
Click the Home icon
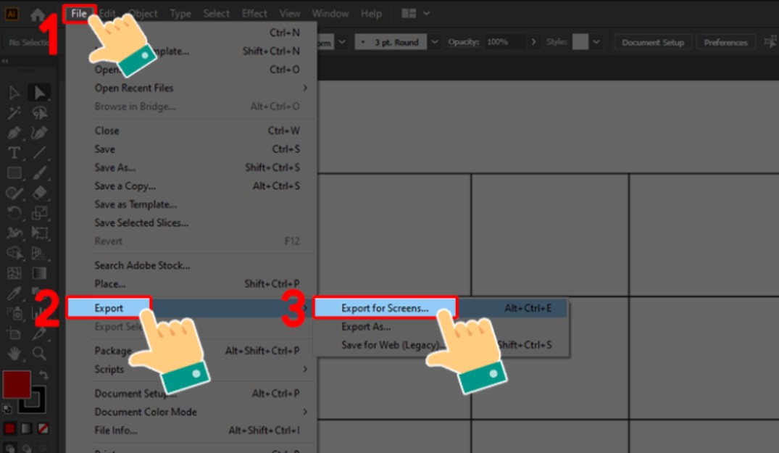point(38,14)
